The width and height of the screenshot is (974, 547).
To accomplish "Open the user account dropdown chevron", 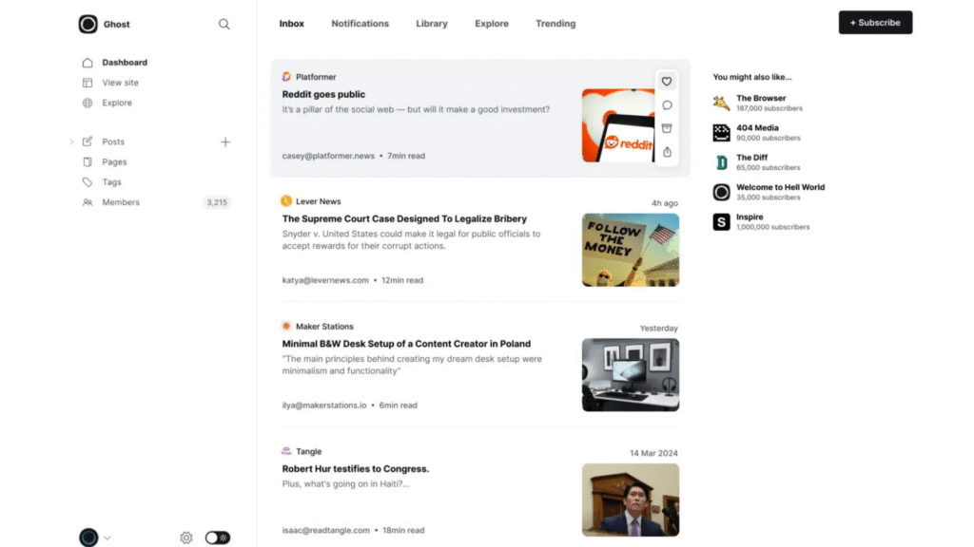I will click(x=107, y=538).
